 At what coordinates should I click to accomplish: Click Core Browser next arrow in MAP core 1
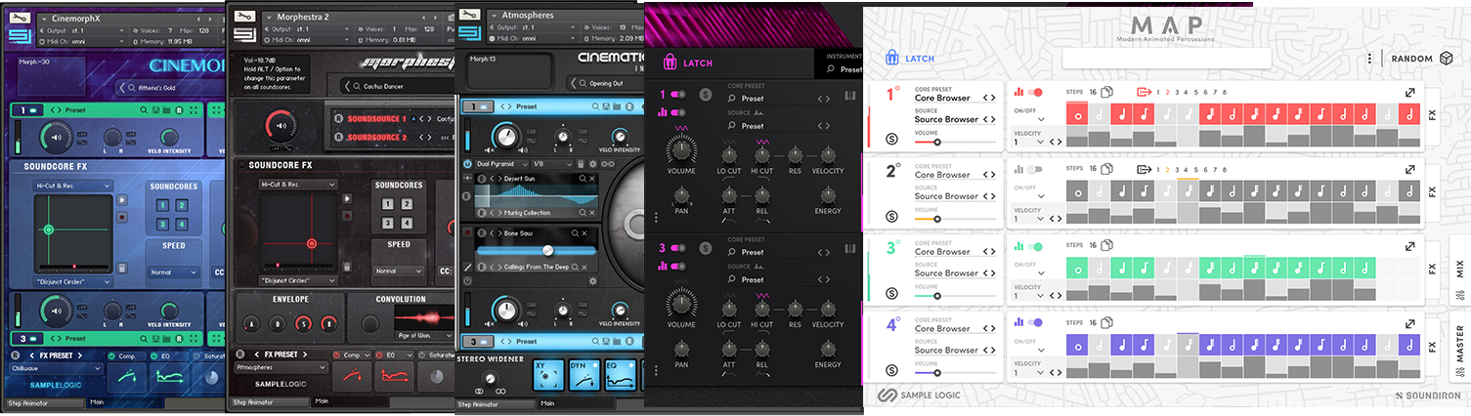tap(993, 98)
